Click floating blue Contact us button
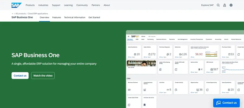This screenshot has height=108, width=244. [x=226, y=103]
